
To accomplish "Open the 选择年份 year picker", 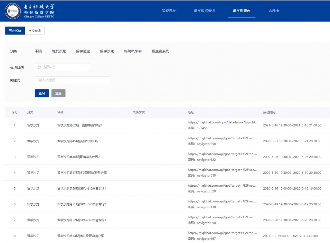I will pos(62,67).
